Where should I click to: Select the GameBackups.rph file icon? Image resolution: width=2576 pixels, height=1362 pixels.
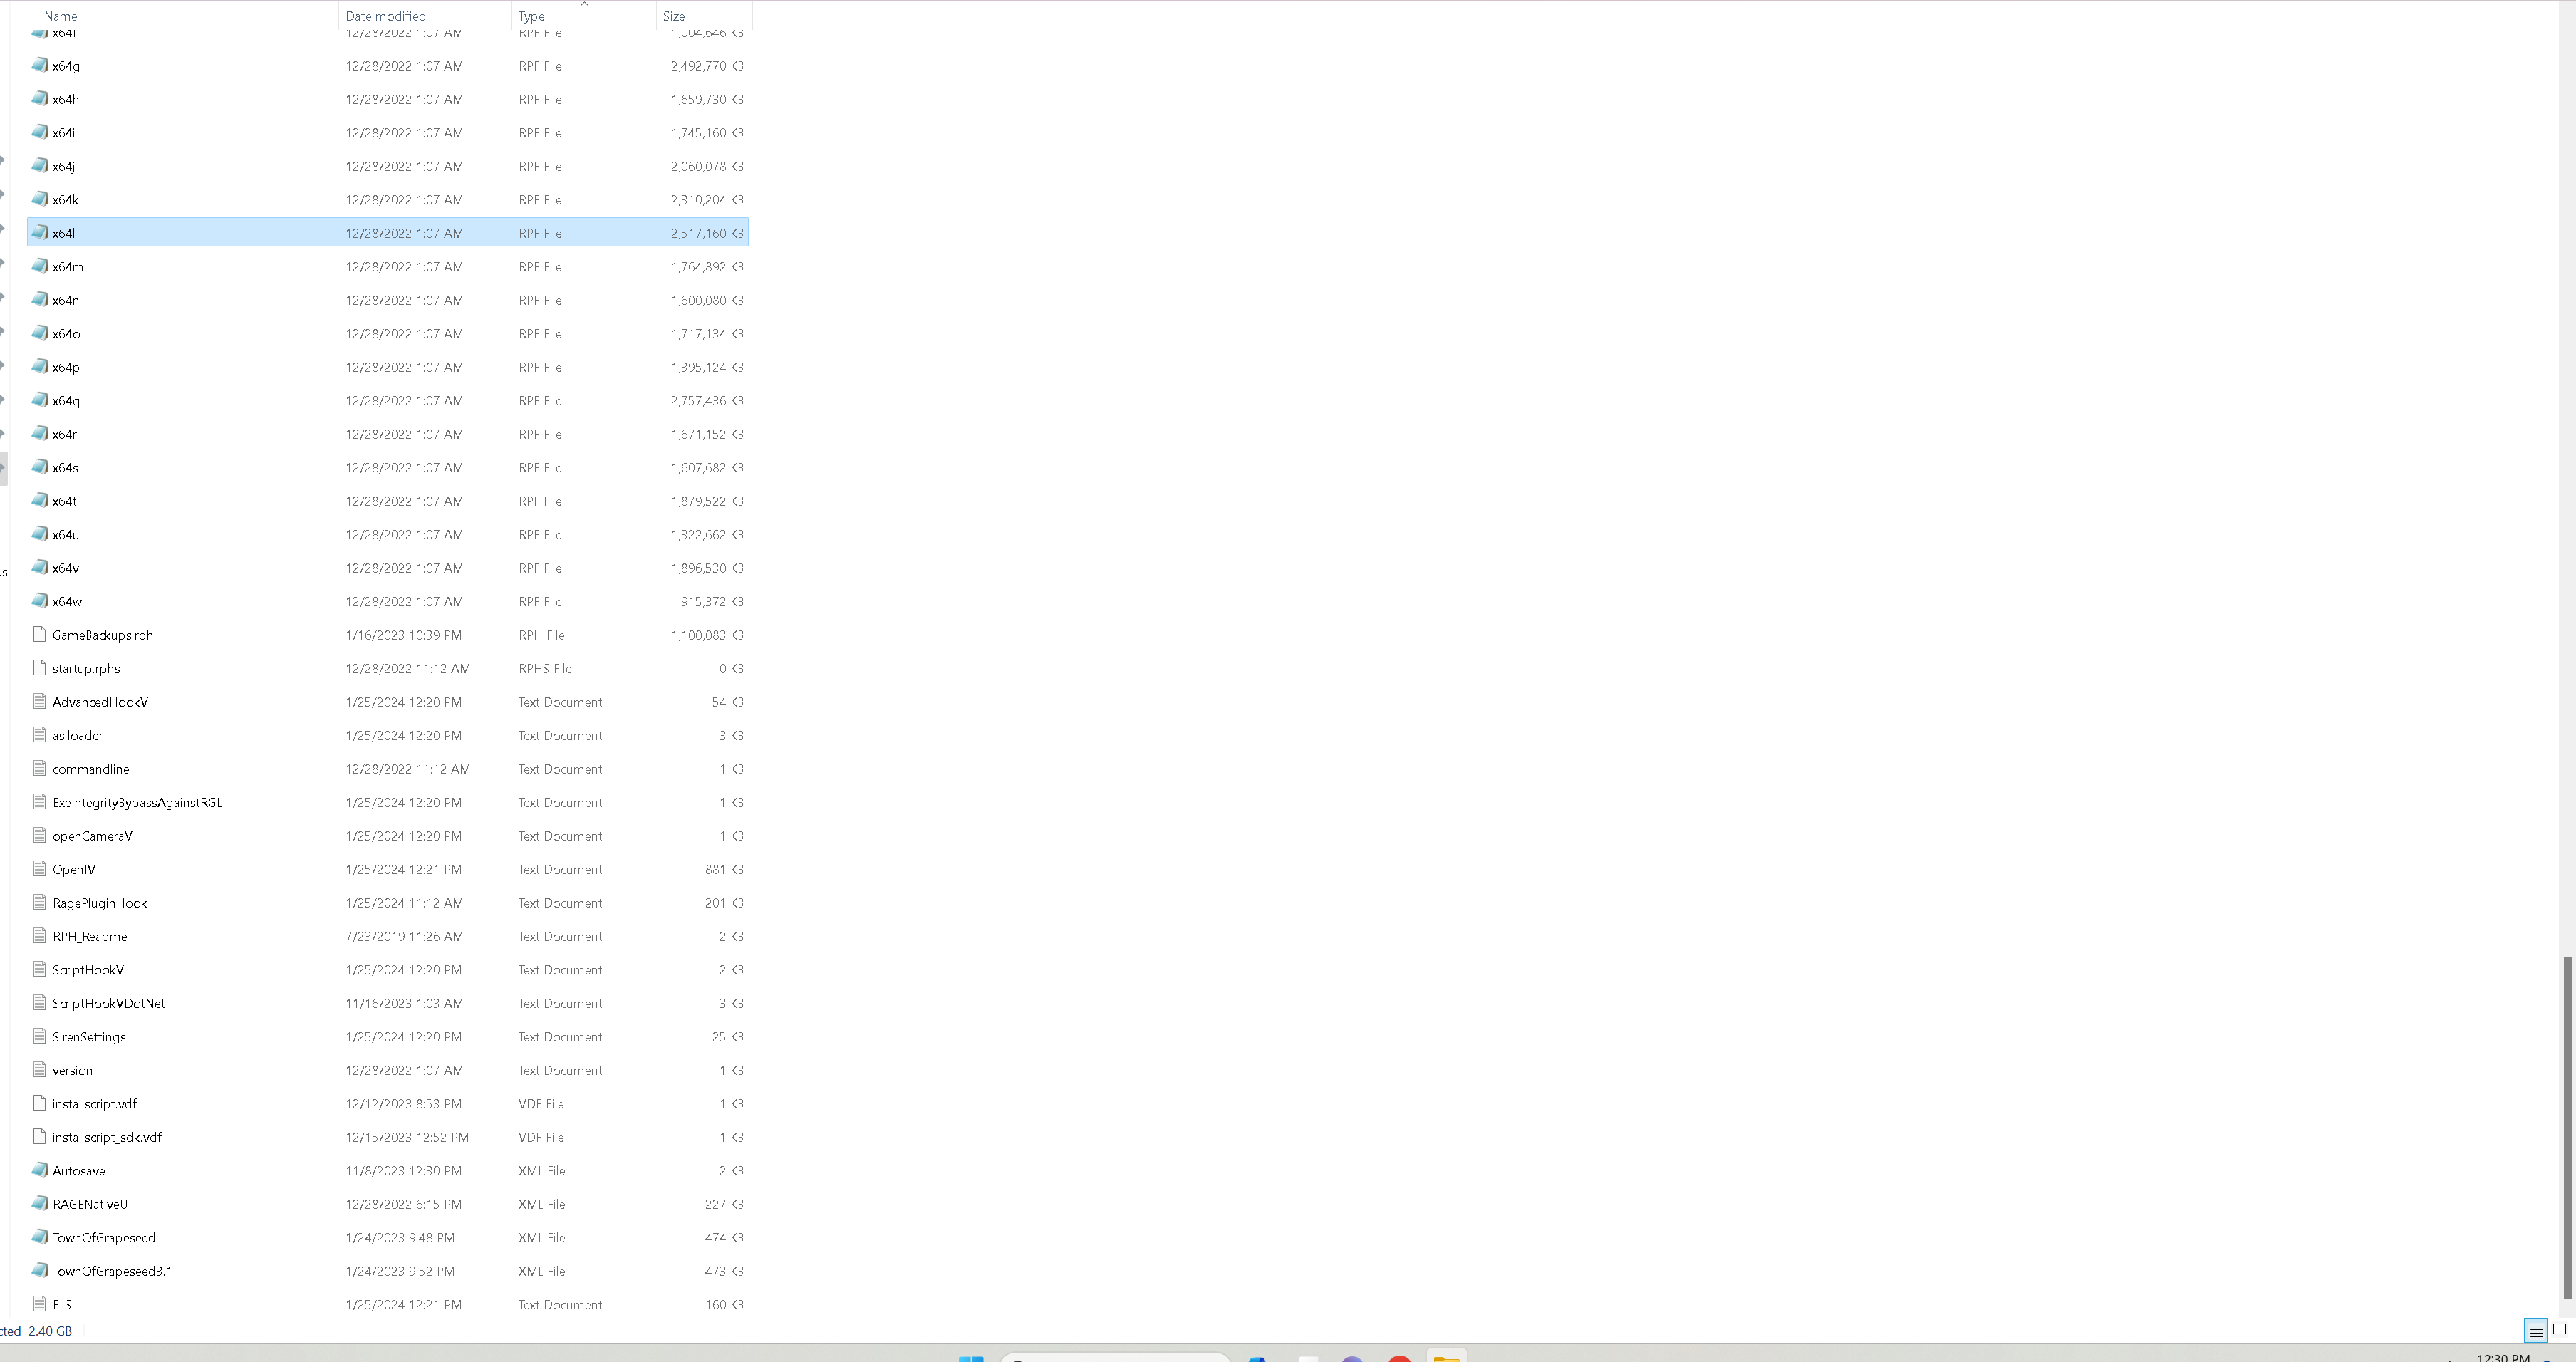pos(40,635)
